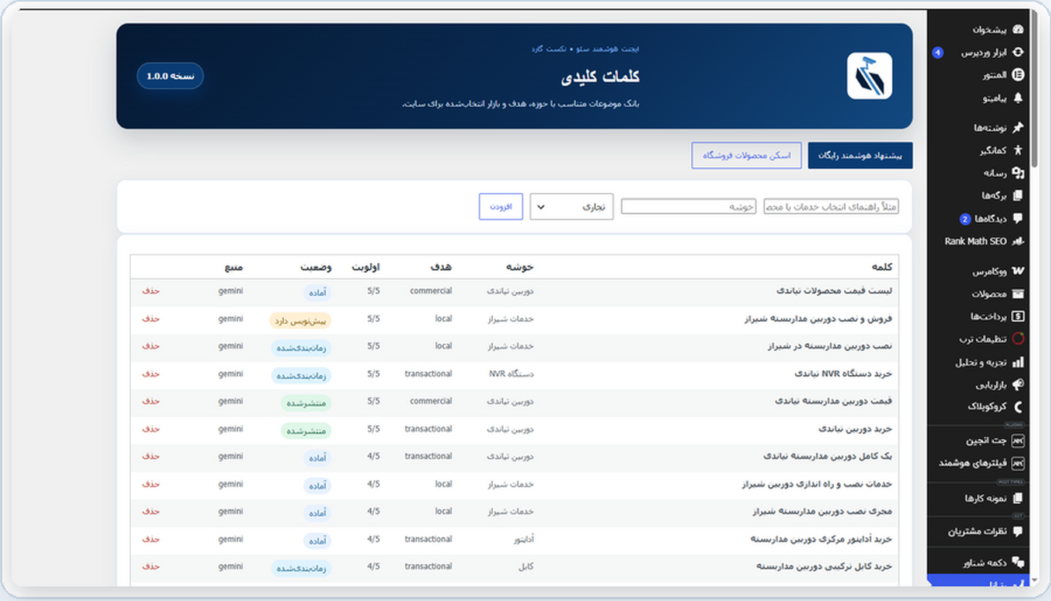
Task: Click the ابزار وردپرس sidebar icon
Action: [1018, 52]
